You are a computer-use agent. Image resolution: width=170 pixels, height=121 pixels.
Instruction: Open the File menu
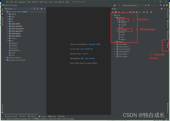coord(7,2)
